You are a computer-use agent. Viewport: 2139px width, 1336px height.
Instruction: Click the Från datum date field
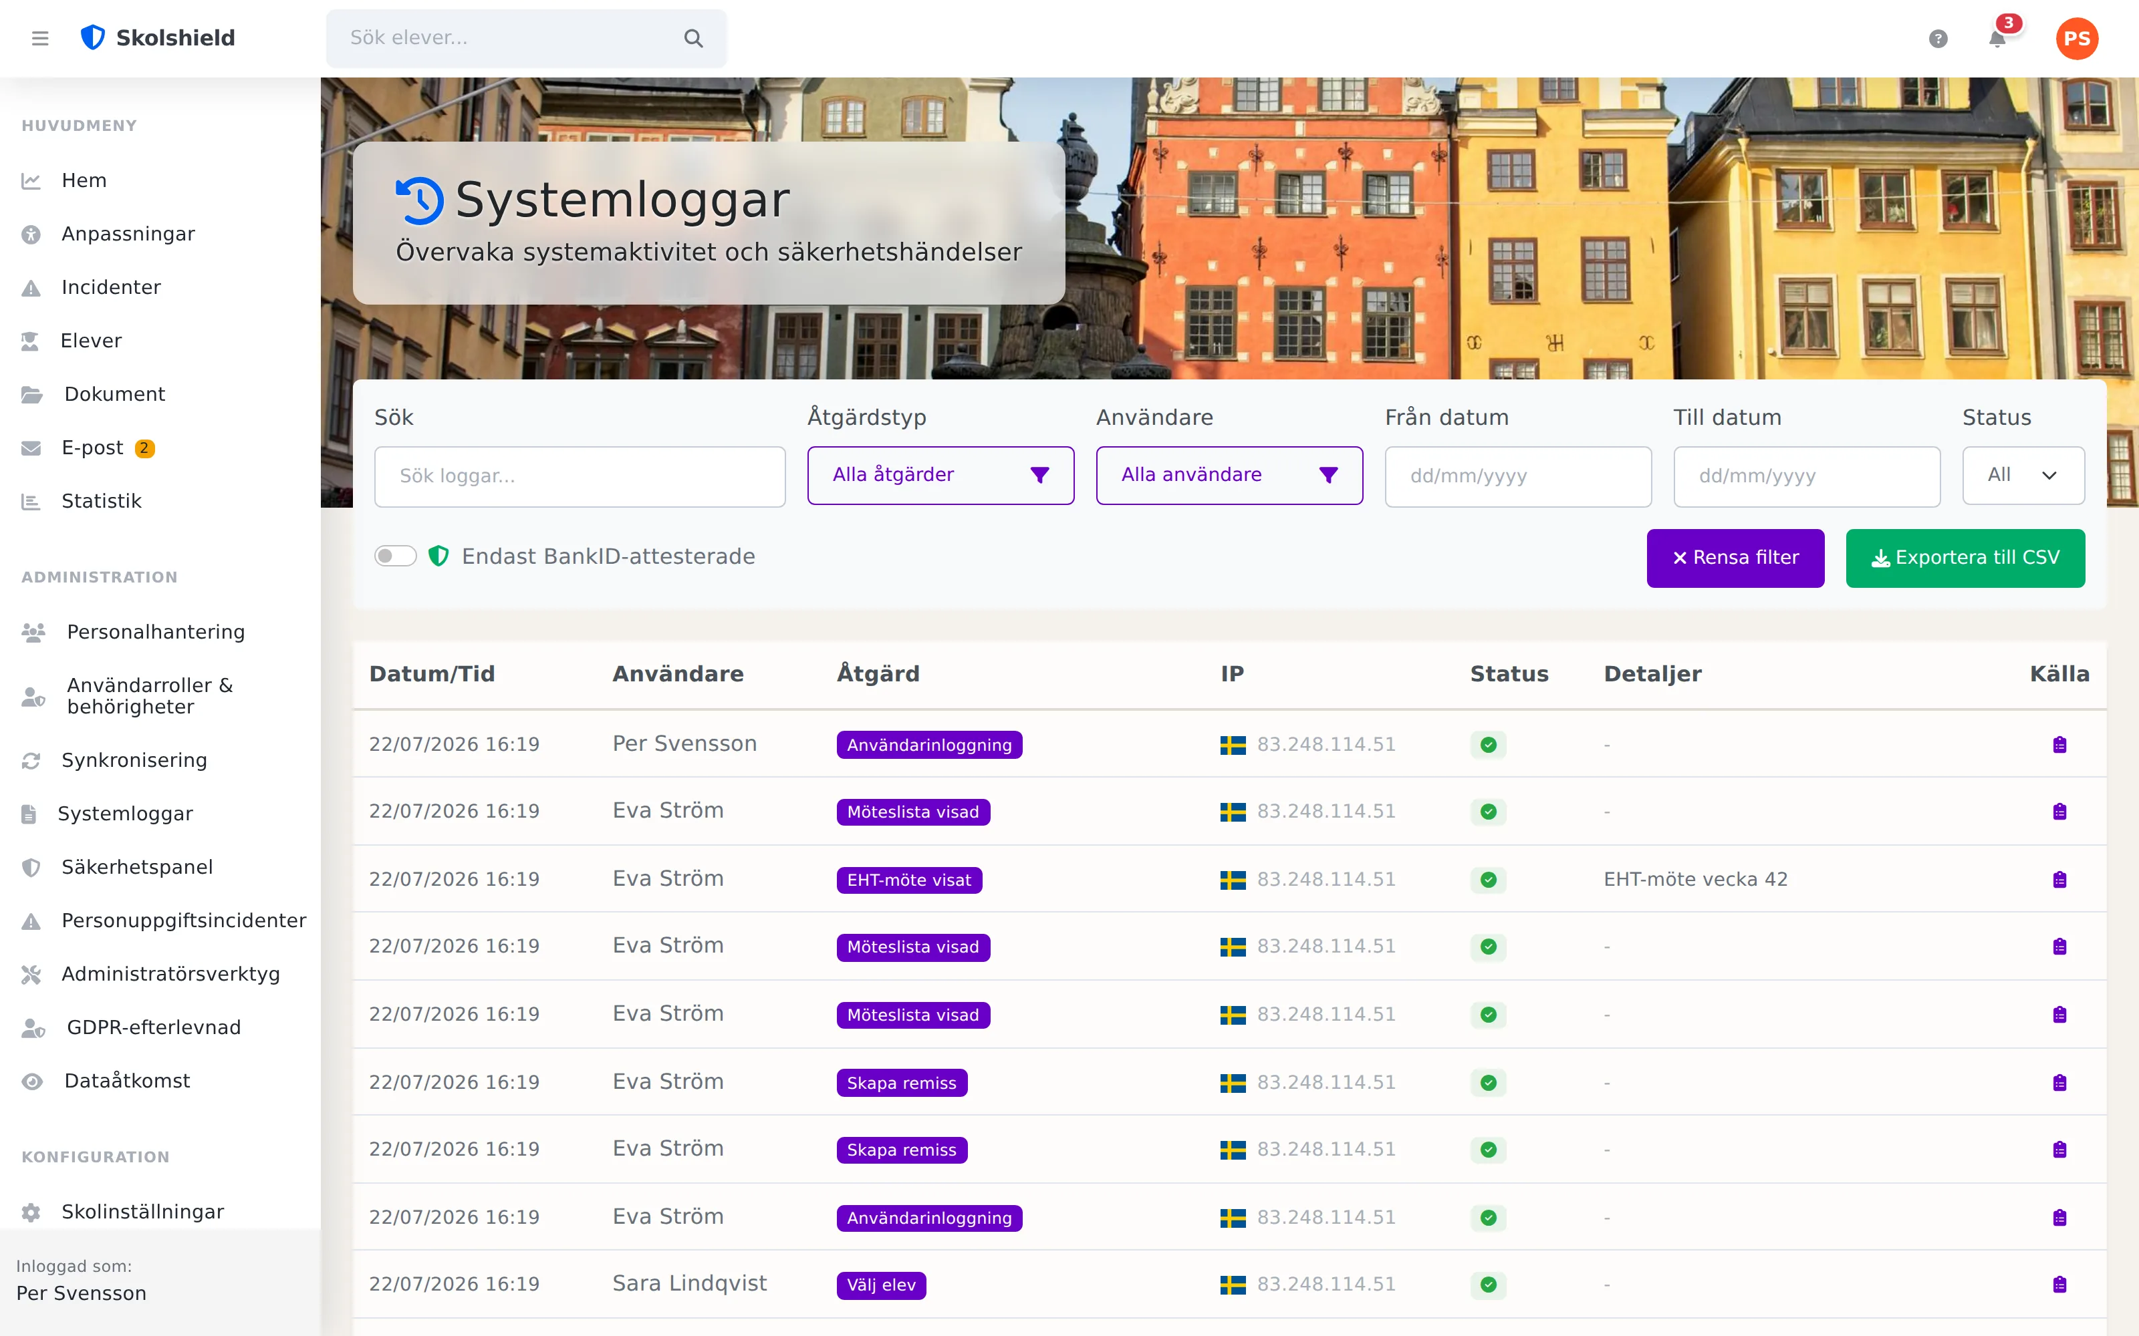1517,476
